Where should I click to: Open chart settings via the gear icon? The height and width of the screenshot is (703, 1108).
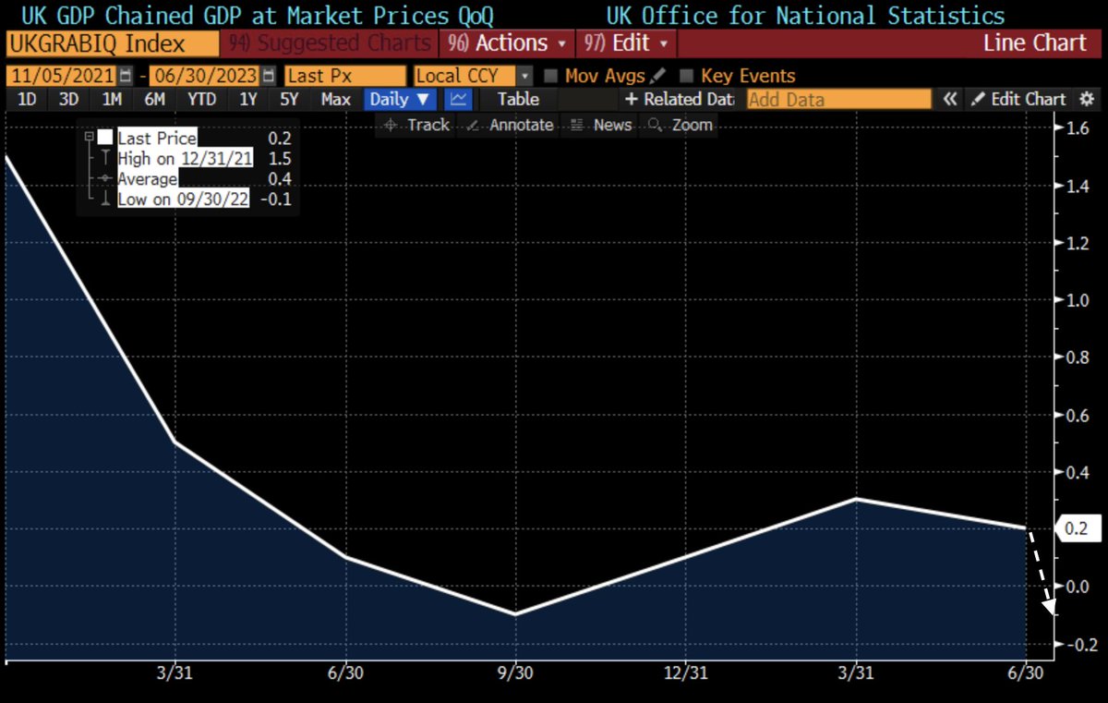point(1088,99)
